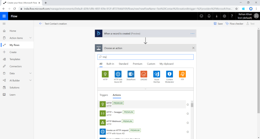Image resolution: width=260 pixels, height=139 pixels.
Task: Filter by the Premium tab
Action: point(137,64)
